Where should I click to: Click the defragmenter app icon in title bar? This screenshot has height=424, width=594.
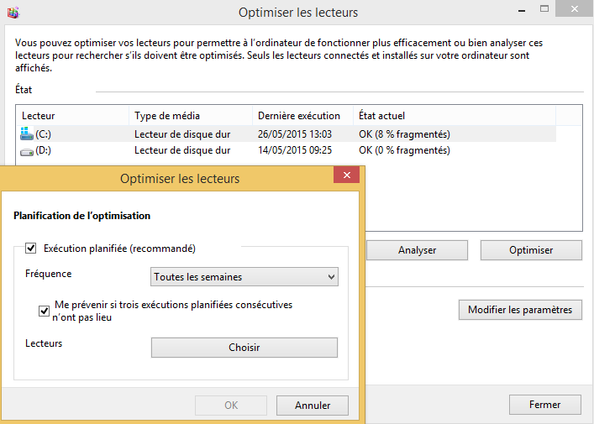click(x=13, y=13)
